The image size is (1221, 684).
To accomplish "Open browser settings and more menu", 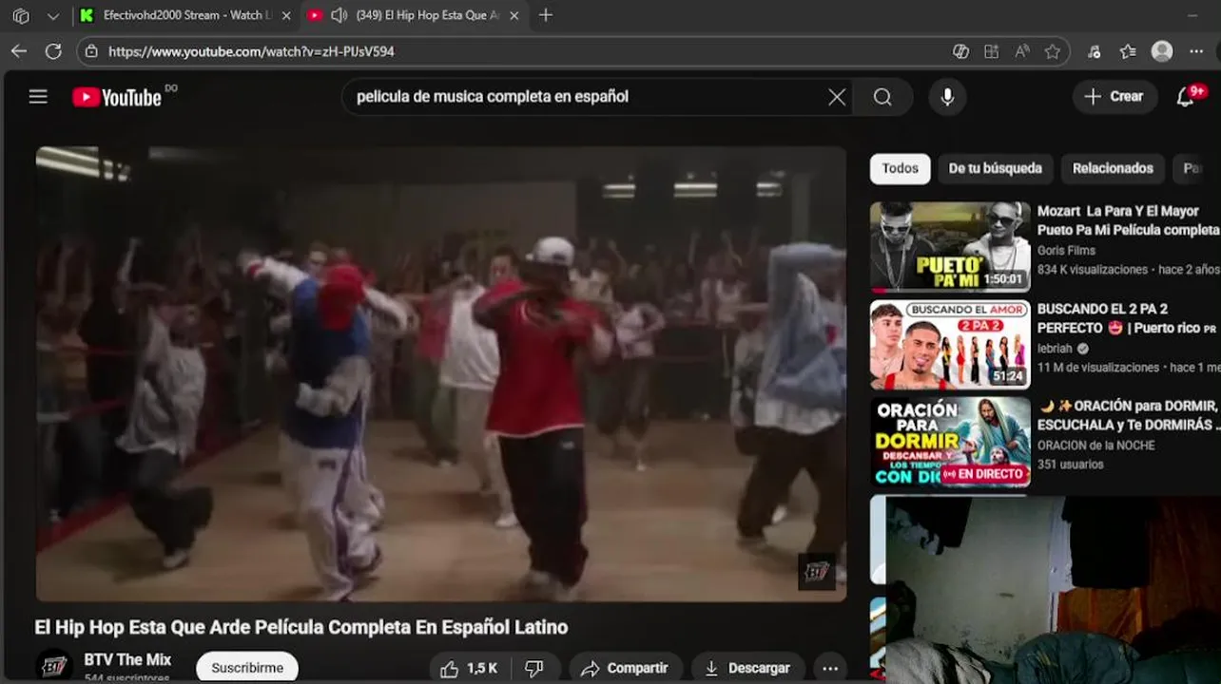I will click(x=1196, y=51).
